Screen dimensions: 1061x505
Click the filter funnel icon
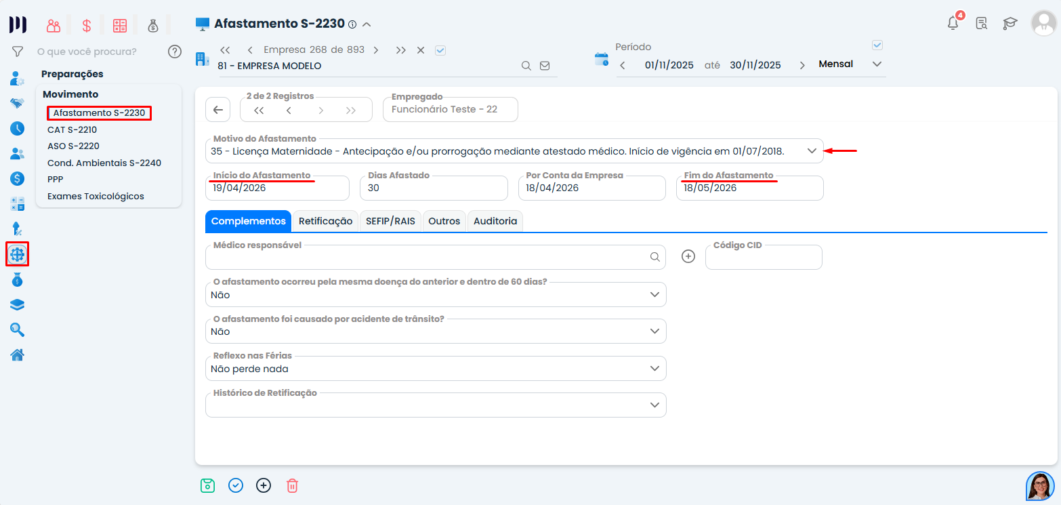tap(18, 52)
